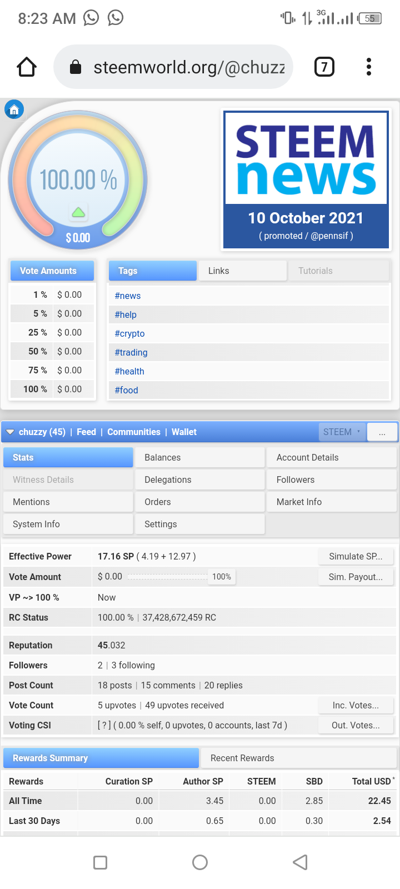
Task: Click the '49 upvotes received' text
Action: pos(184,705)
